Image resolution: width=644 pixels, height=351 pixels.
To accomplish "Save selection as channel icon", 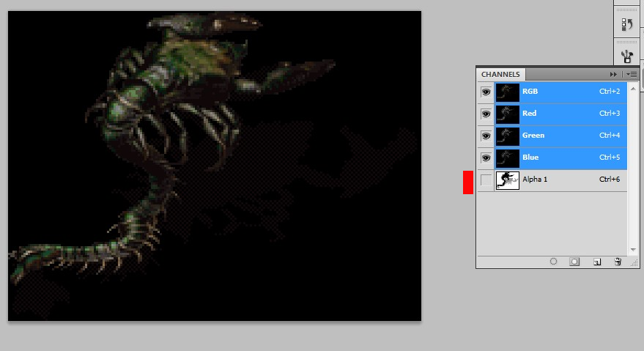I will click(574, 262).
